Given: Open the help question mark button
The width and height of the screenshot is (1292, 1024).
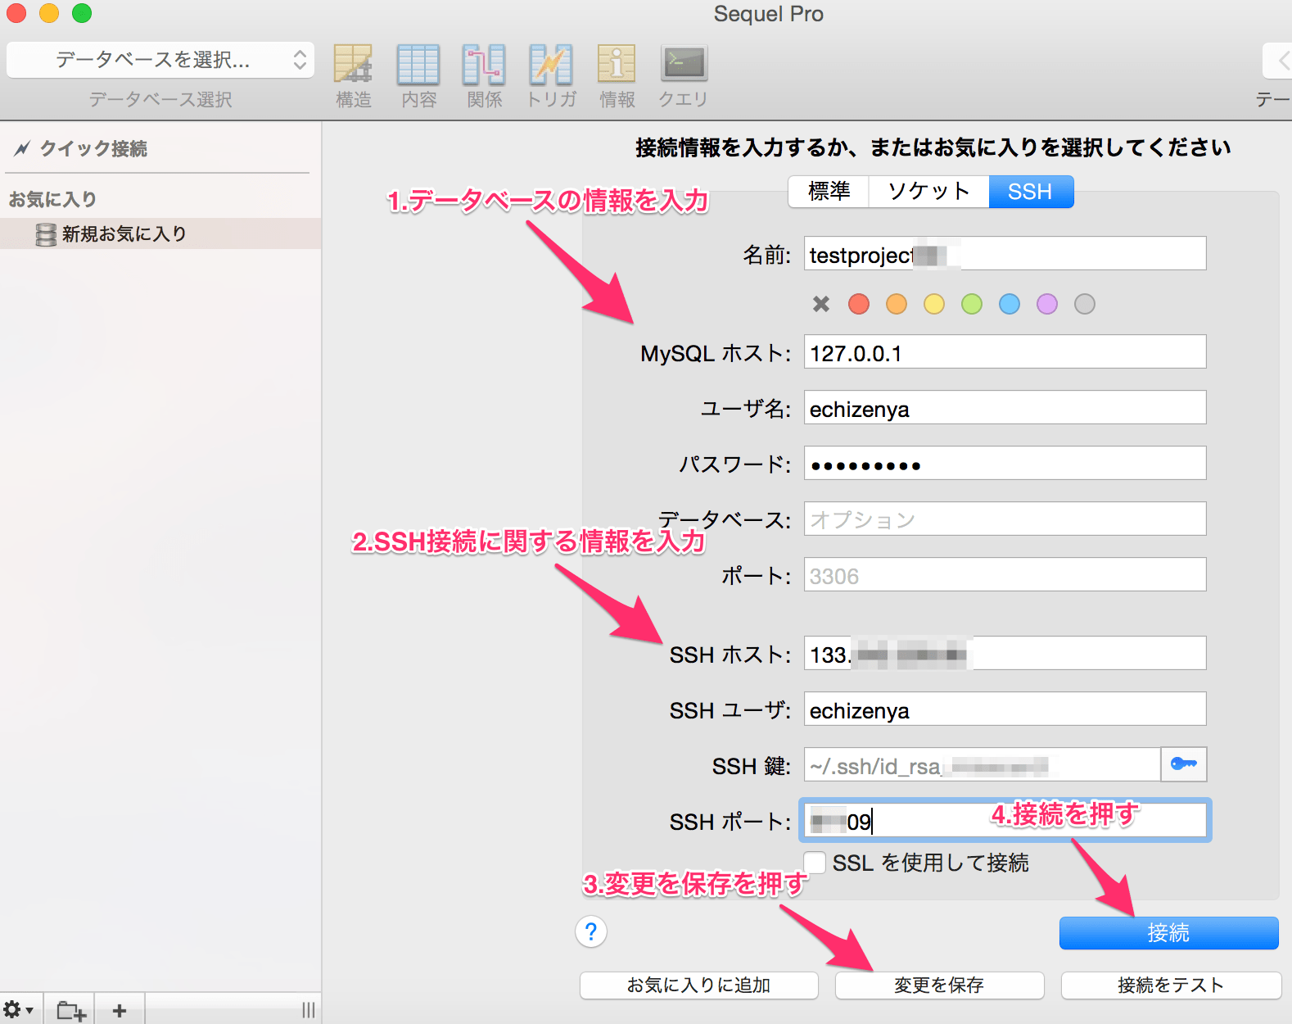Looking at the screenshot, I should point(591,931).
